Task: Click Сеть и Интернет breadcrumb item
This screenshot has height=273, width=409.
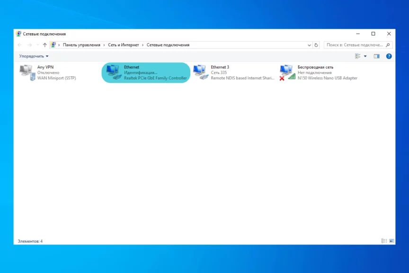Action: click(x=123, y=45)
